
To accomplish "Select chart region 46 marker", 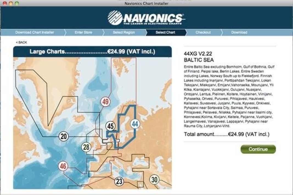I will click(x=63, y=166).
